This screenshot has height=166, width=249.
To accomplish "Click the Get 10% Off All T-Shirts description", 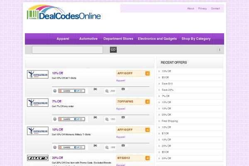I will [x=64, y=78].
